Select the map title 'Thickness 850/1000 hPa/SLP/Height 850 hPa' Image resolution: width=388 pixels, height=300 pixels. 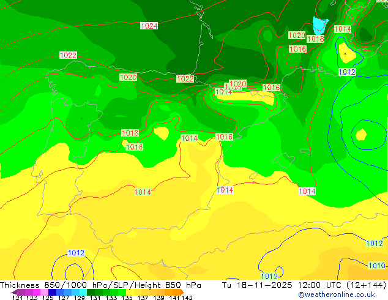[x=100, y=285]
